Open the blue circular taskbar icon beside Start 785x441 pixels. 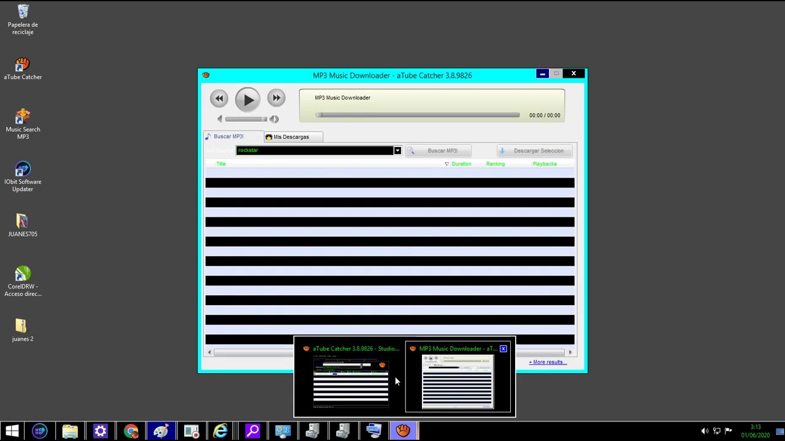[x=40, y=431]
